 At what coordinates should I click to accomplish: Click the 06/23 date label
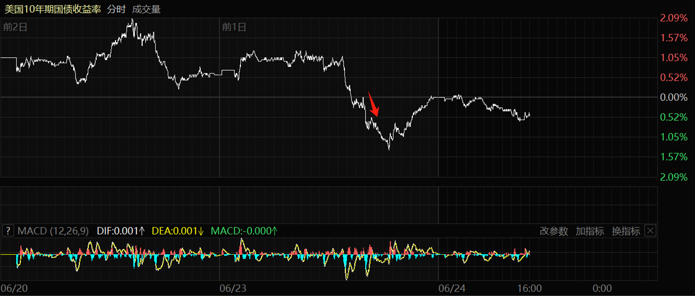pos(232,288)
